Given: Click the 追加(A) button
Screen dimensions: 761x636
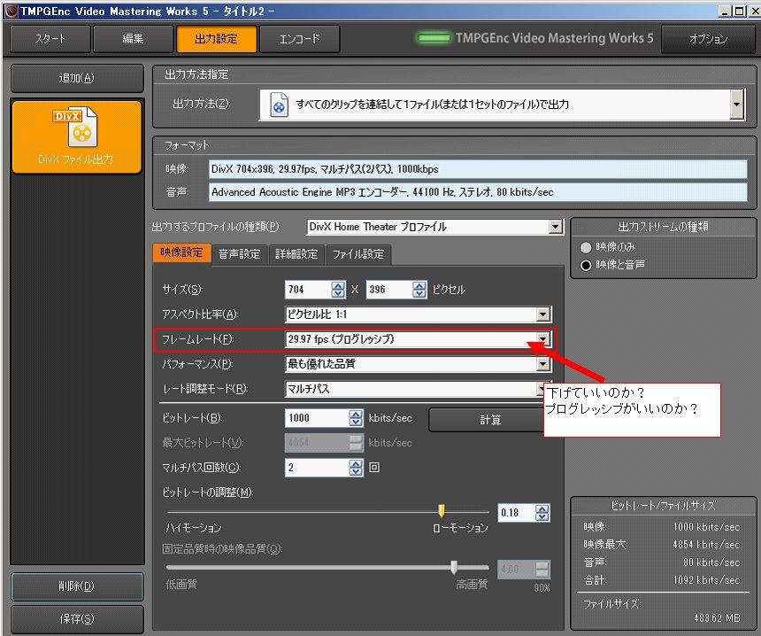Looking at the screenshot, I should pyautogui.click(x=77, y=78).
